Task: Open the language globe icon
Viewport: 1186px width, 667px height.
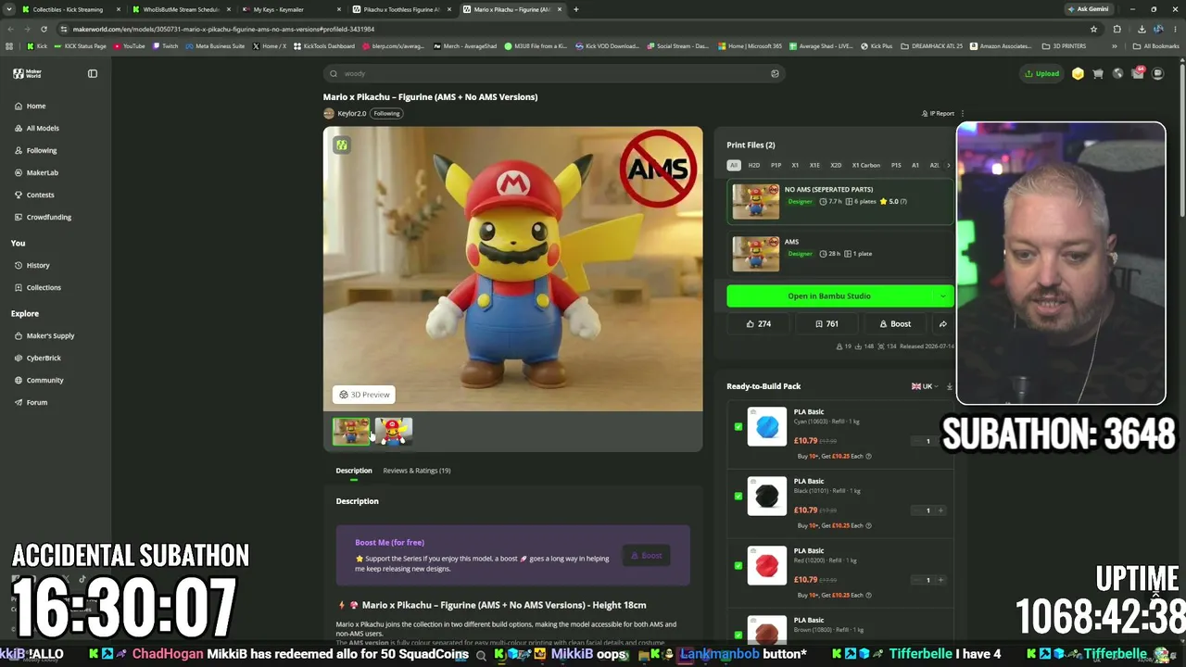Action: tap(1117, 73)
